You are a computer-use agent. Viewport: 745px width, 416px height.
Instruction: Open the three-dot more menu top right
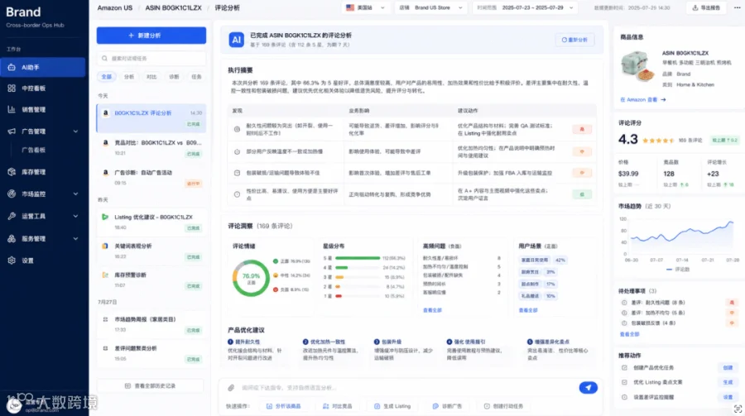[737, 7]
